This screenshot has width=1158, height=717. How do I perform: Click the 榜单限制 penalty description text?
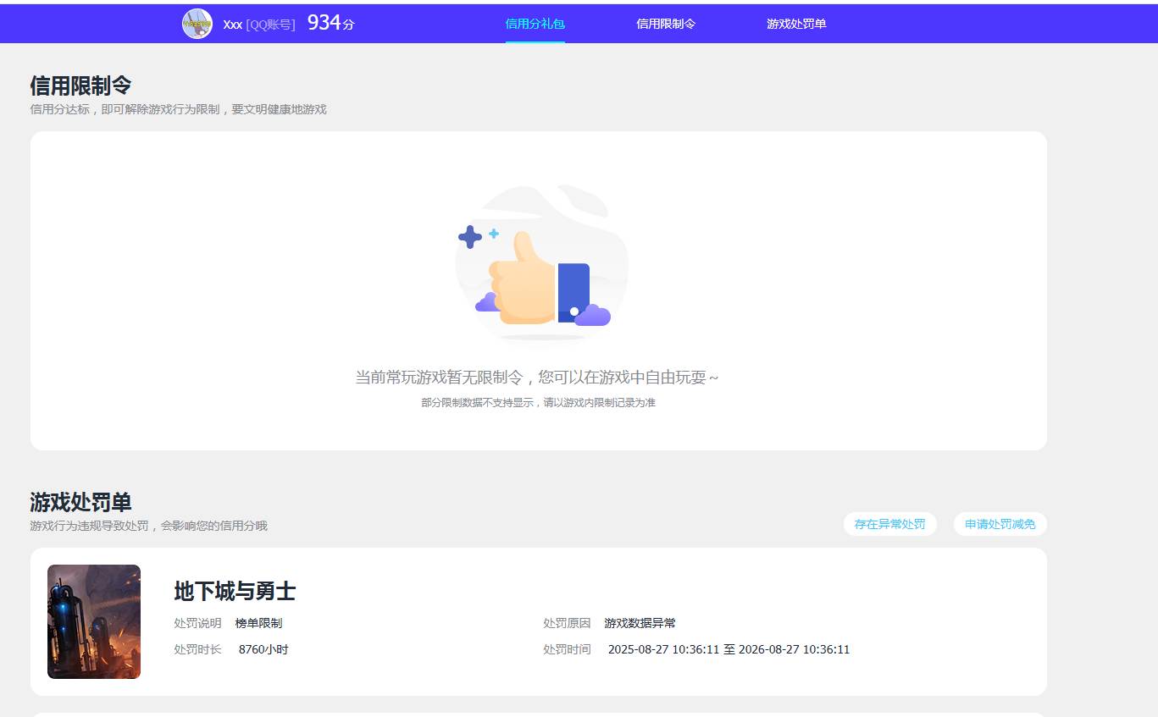coord(258,622)
